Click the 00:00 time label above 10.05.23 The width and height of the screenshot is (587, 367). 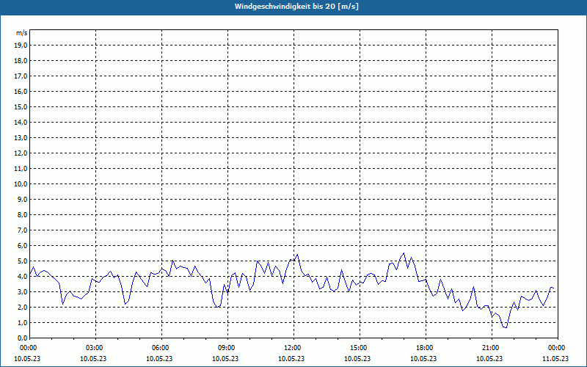coord(28,348)
